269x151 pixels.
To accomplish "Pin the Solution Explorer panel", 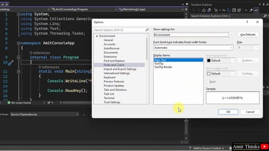I will coord(264,5).
